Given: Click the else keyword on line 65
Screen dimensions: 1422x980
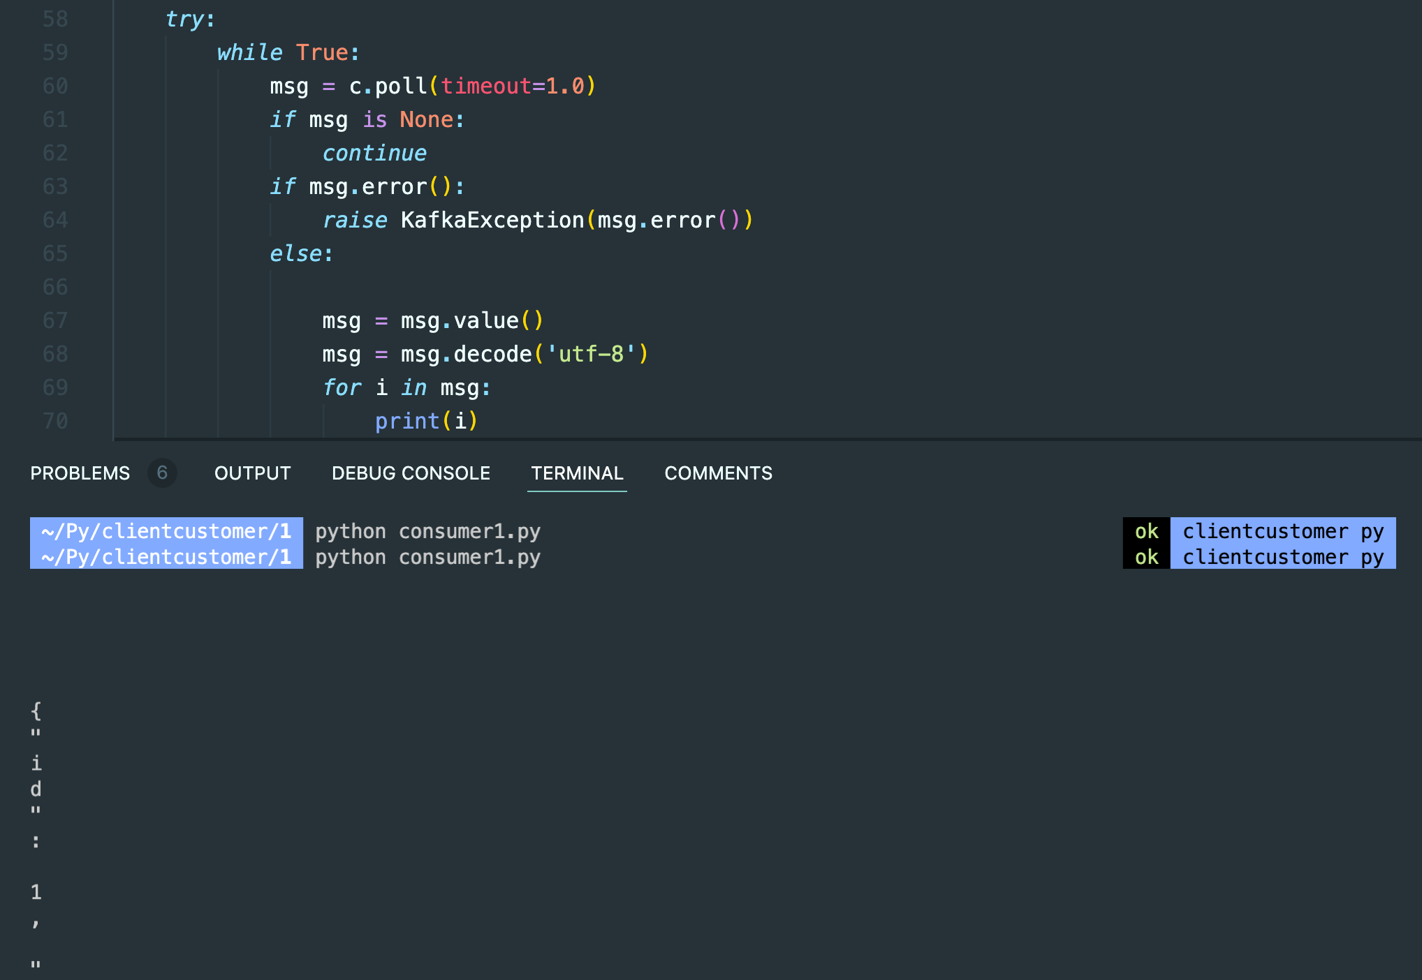Looking at the screenshot, I should 296,253.
